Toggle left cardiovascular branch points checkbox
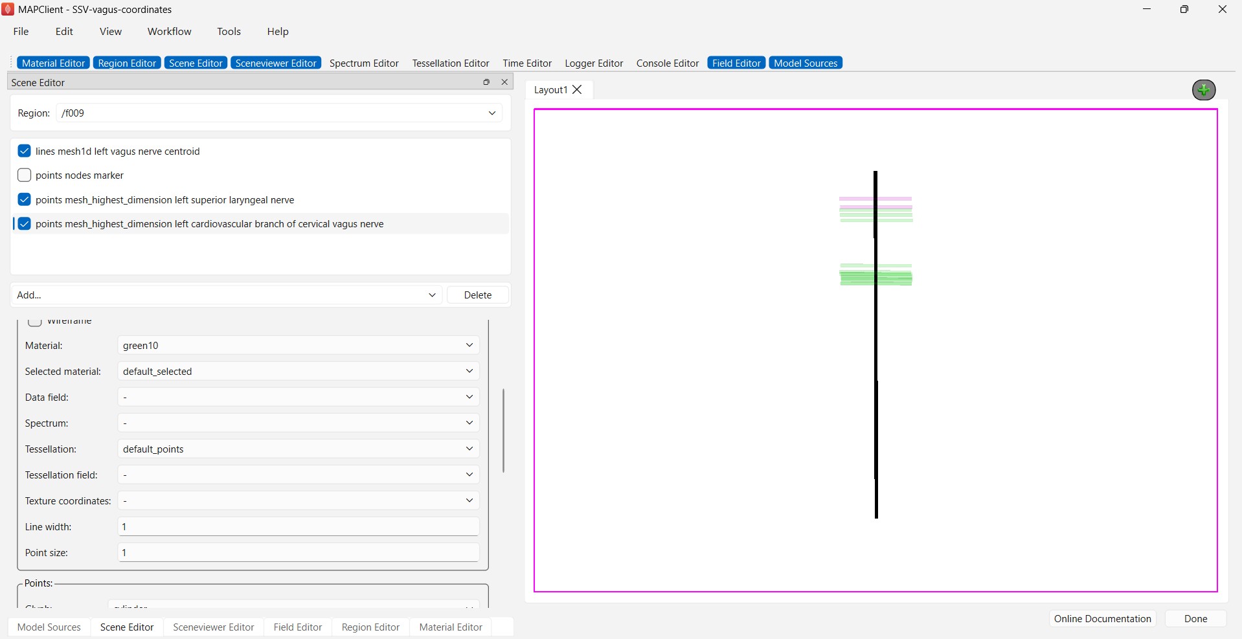 pyautogui.click(x=25, y=223)
